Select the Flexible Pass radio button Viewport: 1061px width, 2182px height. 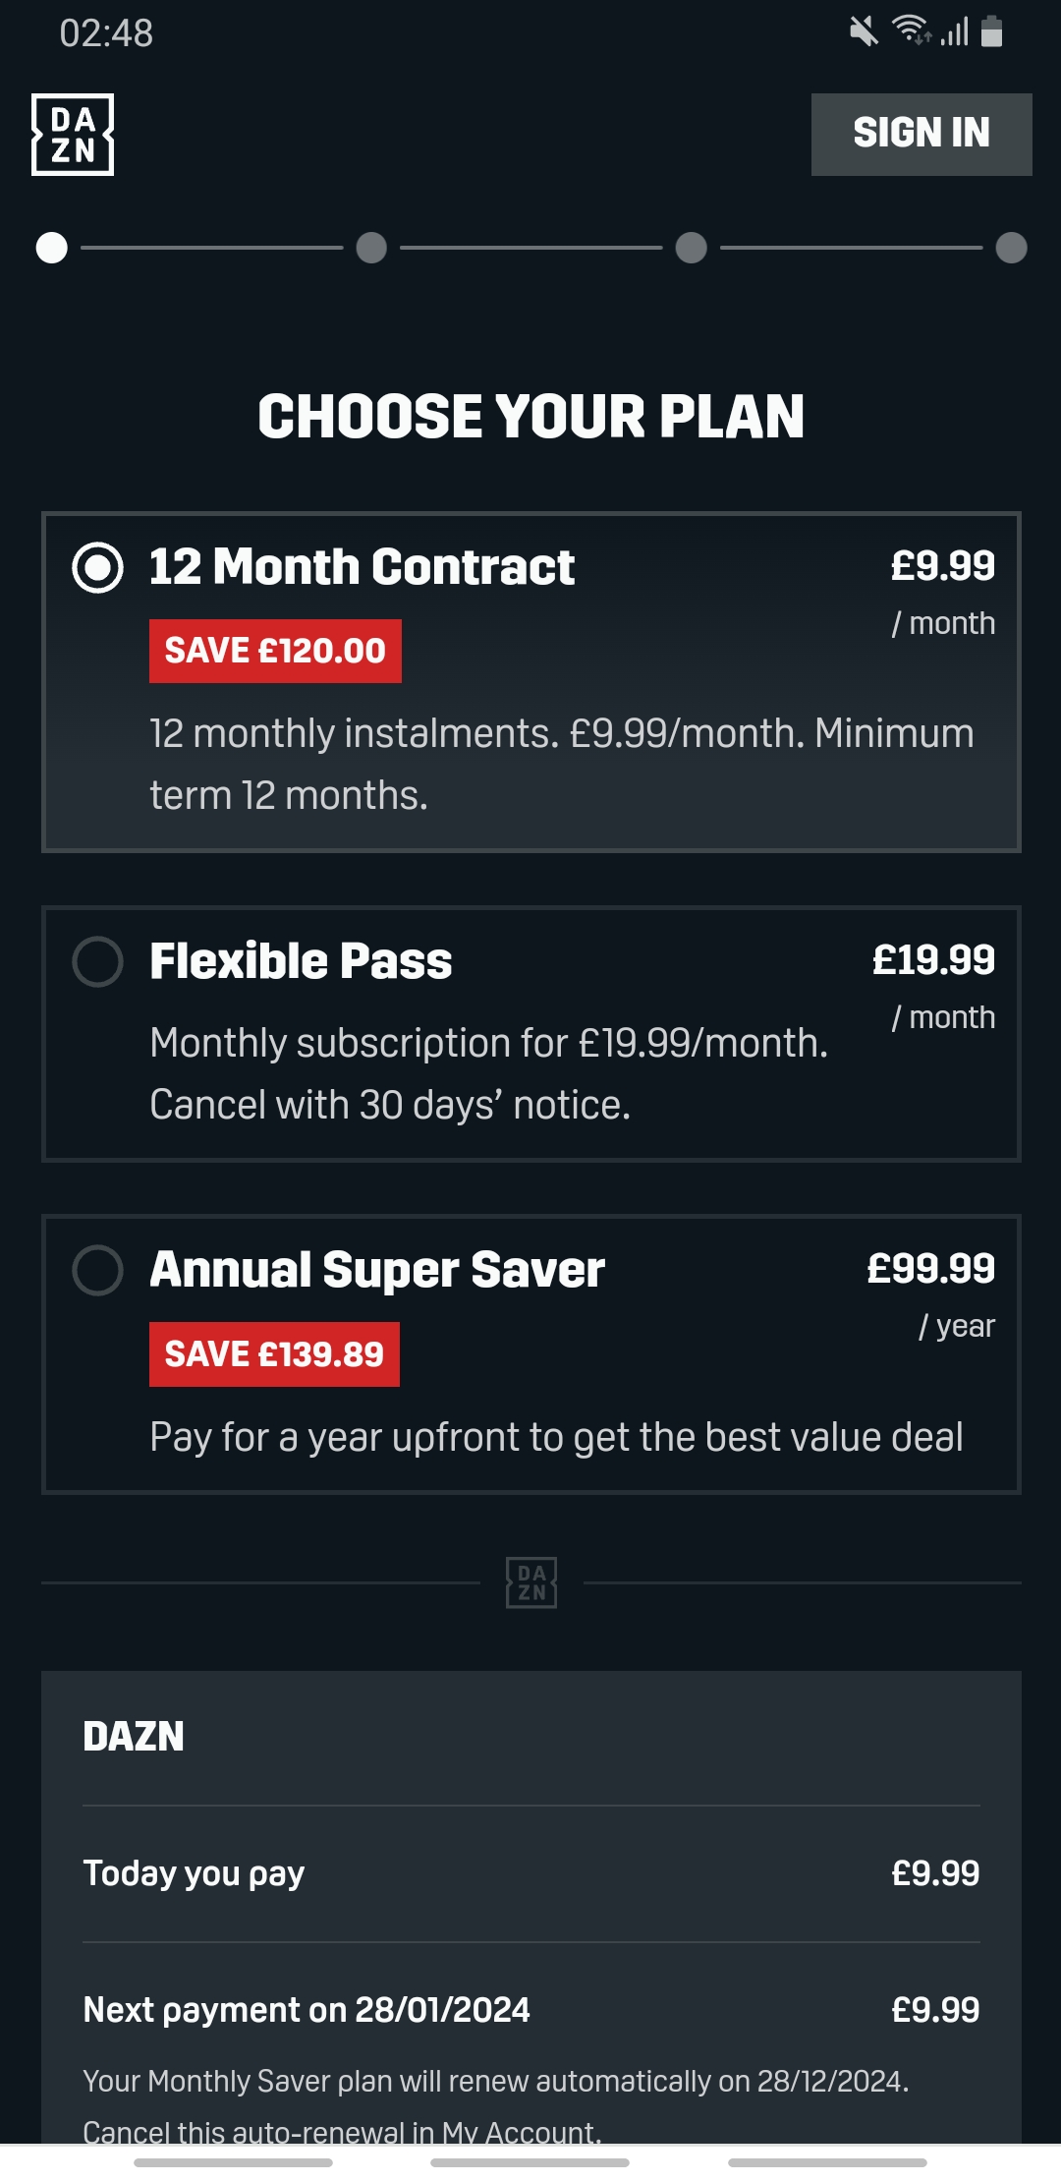point(98,961)
